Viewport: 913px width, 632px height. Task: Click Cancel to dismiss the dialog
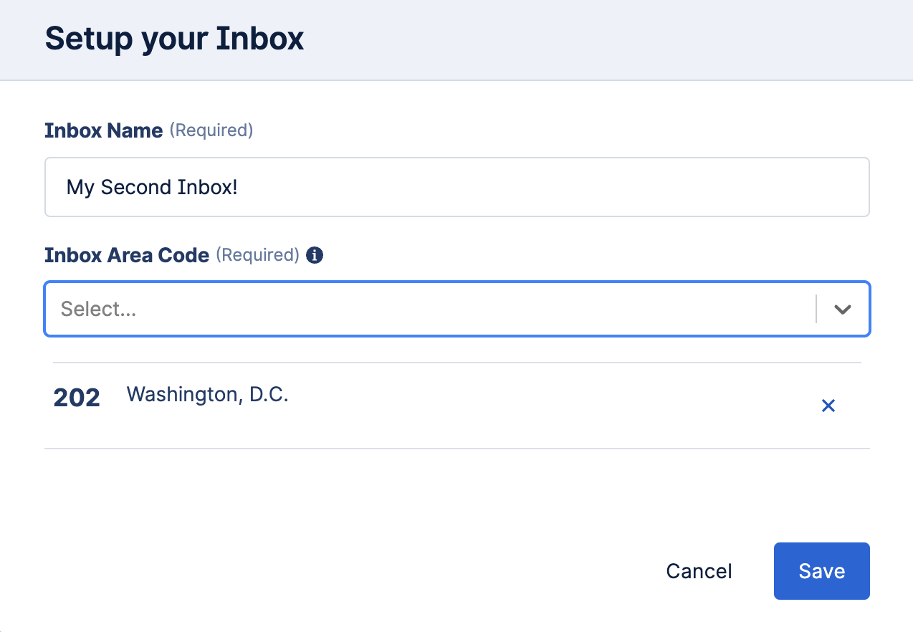pyautogui.click(x=699, y=571)
